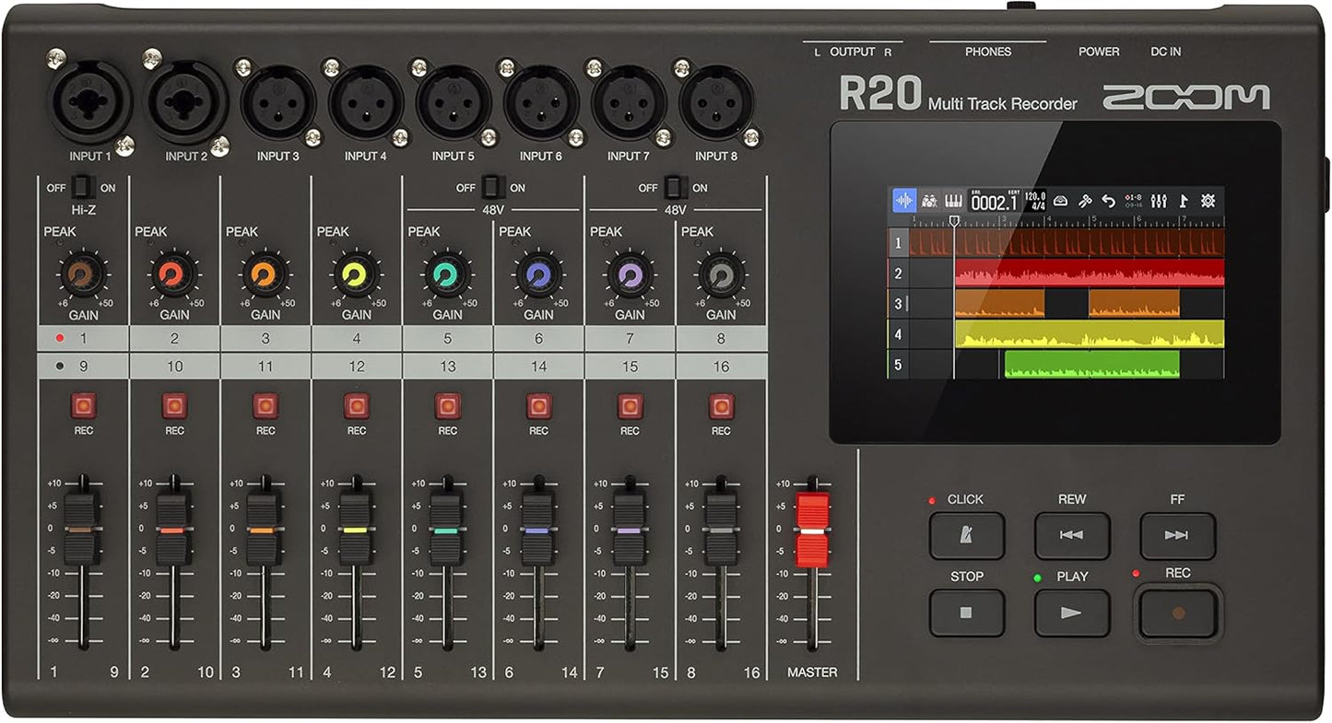The width and height of the screenshot is (1332, 723).
Task: Tap the 1-8/9-16 track bank selector
Action: point(1135,199)
